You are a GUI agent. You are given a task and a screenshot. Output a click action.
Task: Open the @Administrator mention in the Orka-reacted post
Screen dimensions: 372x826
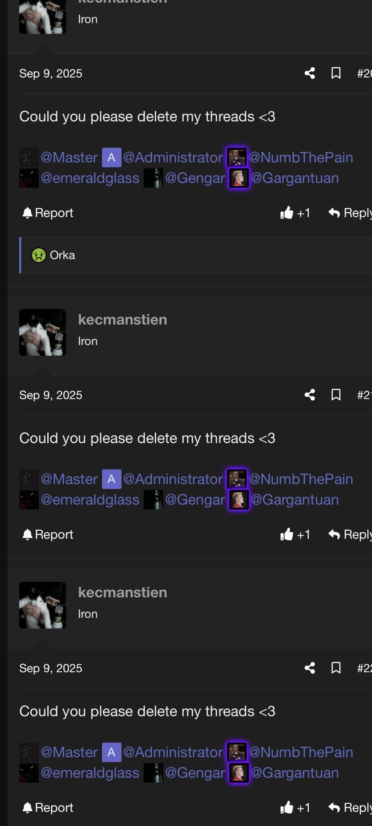click(173, 157)
